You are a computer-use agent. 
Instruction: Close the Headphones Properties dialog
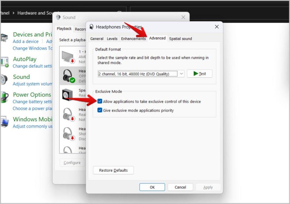pos(217,27)
